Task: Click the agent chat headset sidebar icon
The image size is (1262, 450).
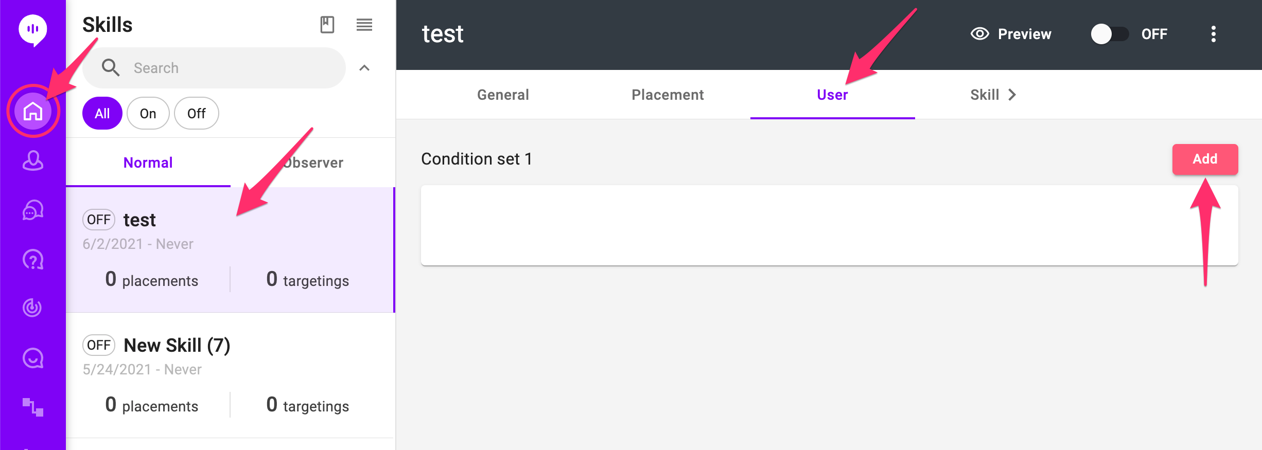Action: pos(33,210)
